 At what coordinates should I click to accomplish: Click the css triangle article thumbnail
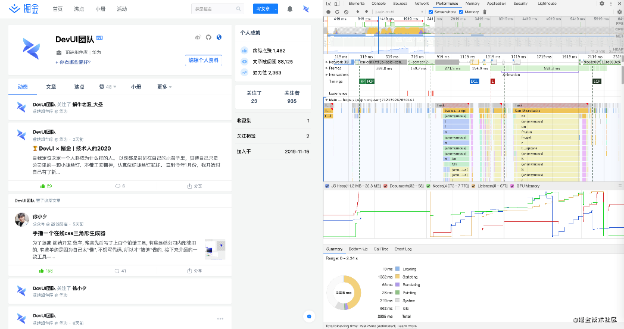coord(215,249)
